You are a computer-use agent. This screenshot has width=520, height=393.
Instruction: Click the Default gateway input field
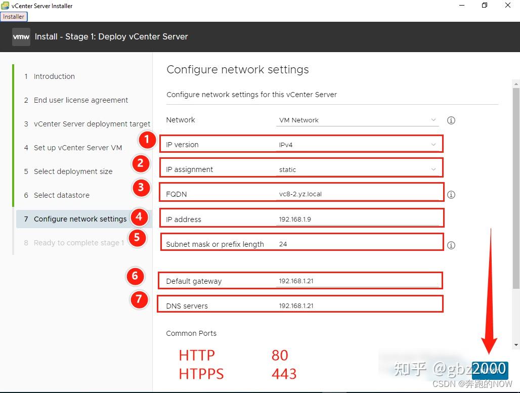(357, 281)
